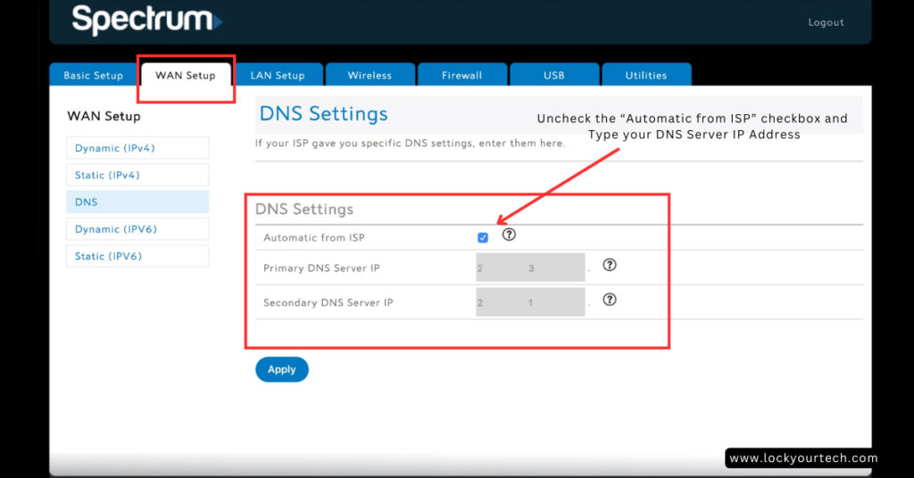Click the Primary DNS Server IP label

[321, 268]
